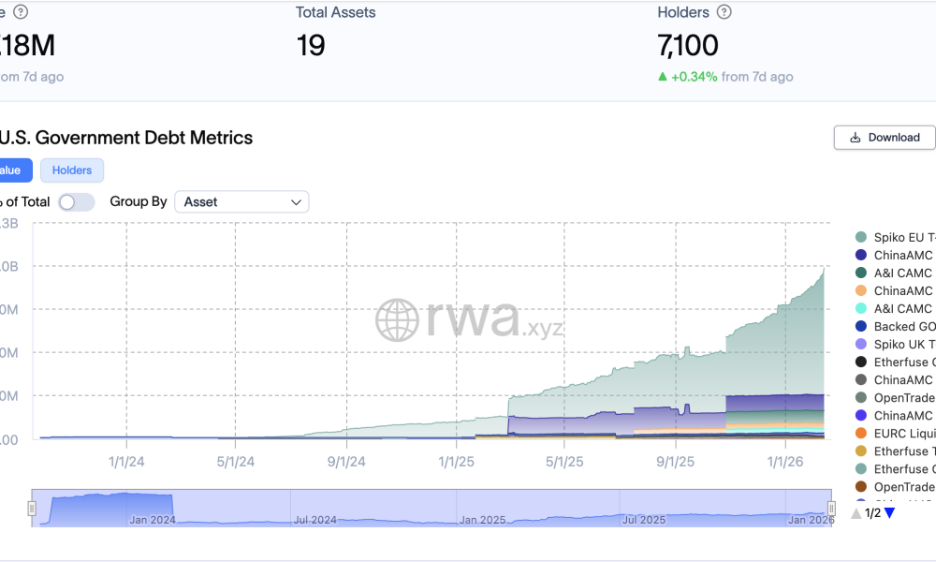Open the Group By Asset dropdown
The height and width of the screenshot is (562, 936).
(x=241, y=201)
